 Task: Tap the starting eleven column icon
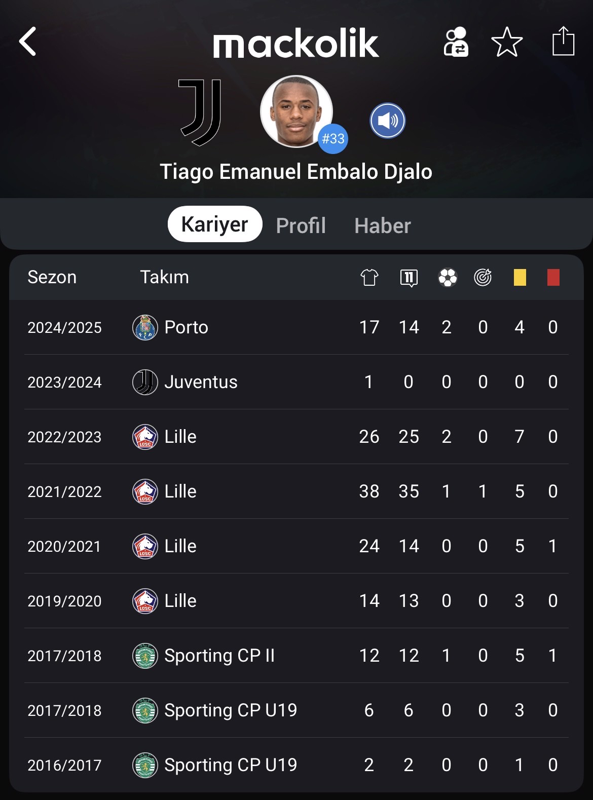click(409, 278)
